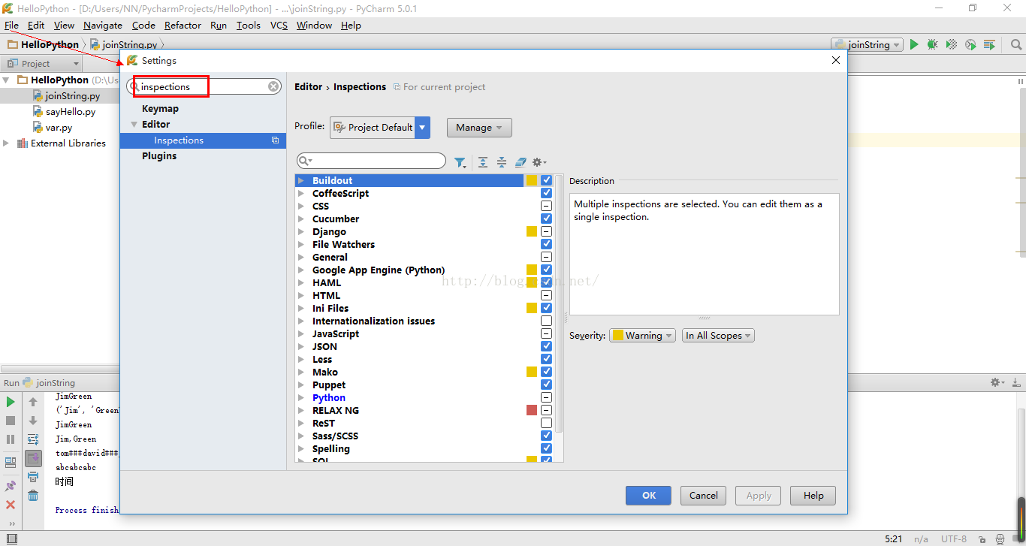Image resolution: width=1026 pixels, height=546 pixels.
Task: Click the lock icon in status bar
Action: (982, 538)
